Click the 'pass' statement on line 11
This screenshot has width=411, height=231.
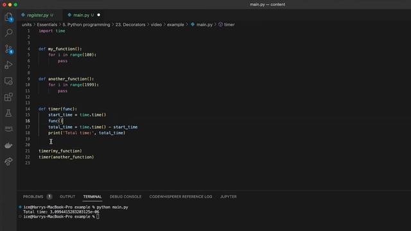62,91
